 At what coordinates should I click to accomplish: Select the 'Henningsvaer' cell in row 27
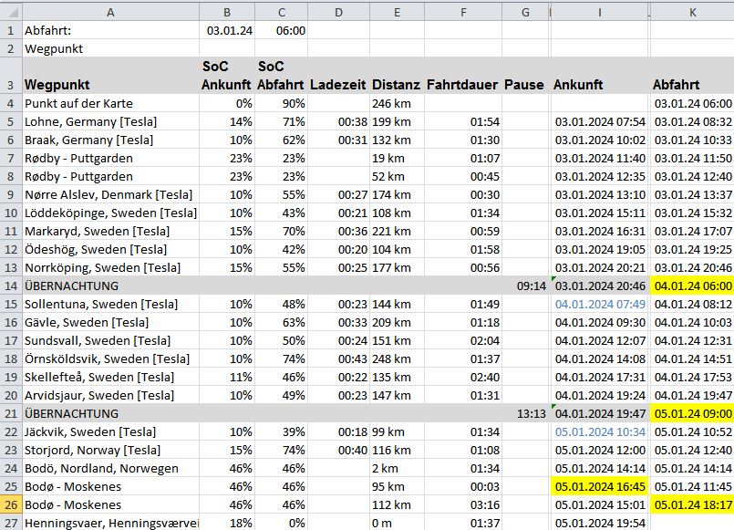(x=110, y=523)
